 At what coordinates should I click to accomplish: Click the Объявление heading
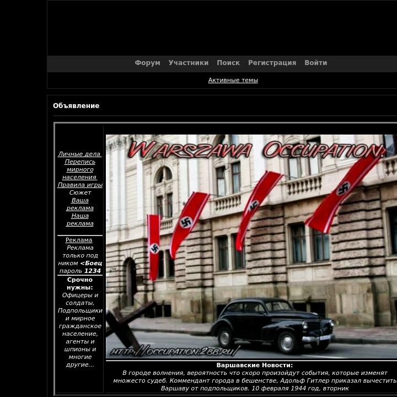pos(76,106)
